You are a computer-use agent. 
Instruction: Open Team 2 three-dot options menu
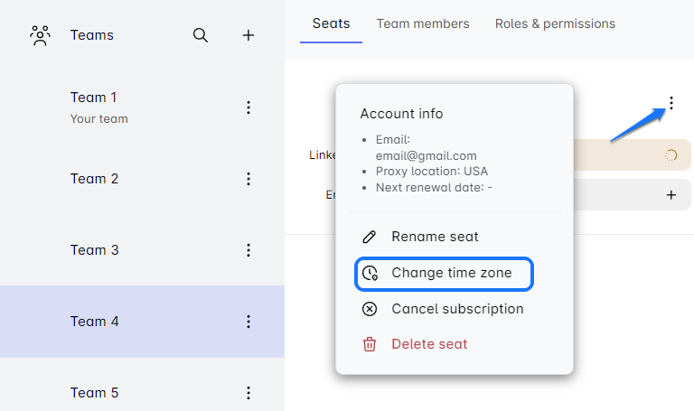click(249, 179)
